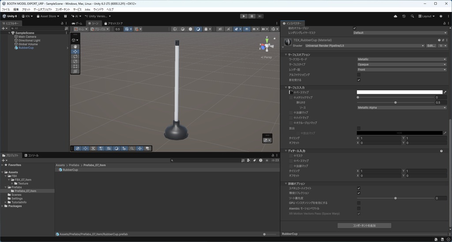
Task: Click search by label tag icon
Action: point(255,160)
